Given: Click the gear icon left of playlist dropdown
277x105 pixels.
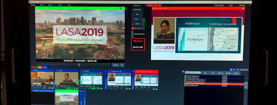Looking at the screenshot, I should coord(183,72).
